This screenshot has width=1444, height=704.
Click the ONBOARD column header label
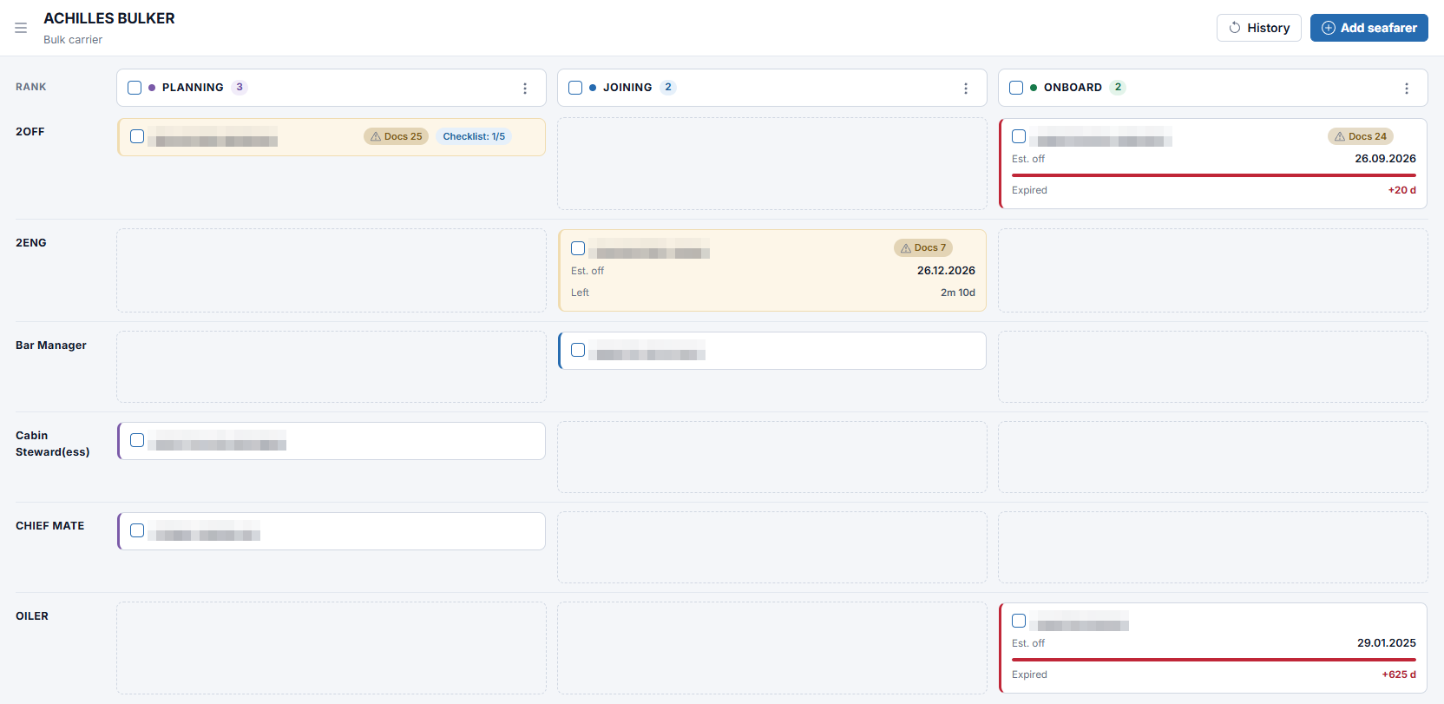coord(1073,88)
